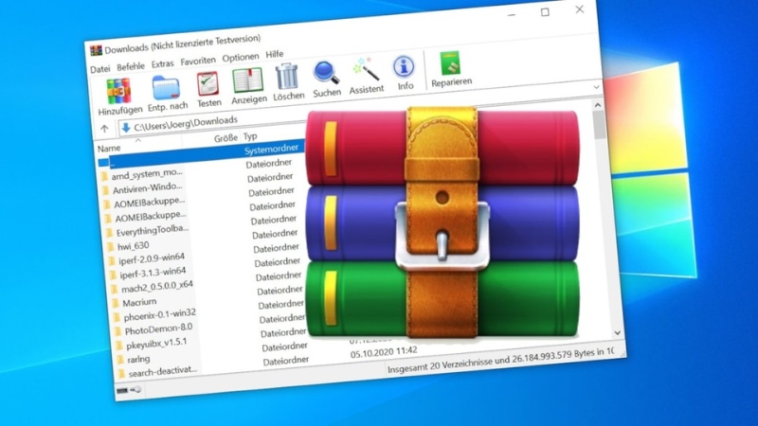Click the Reparieren repair icon
The image size is (758, 426).
[x=451, y=65]
